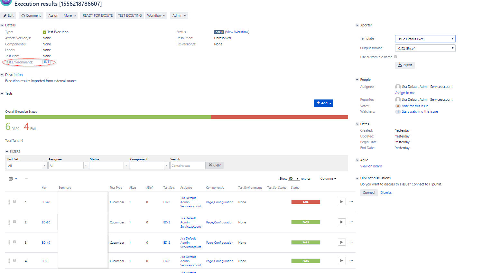Enable the Use custom file name checkbox
This screenshot has height=273, width=491.
[x=395, y=57]
